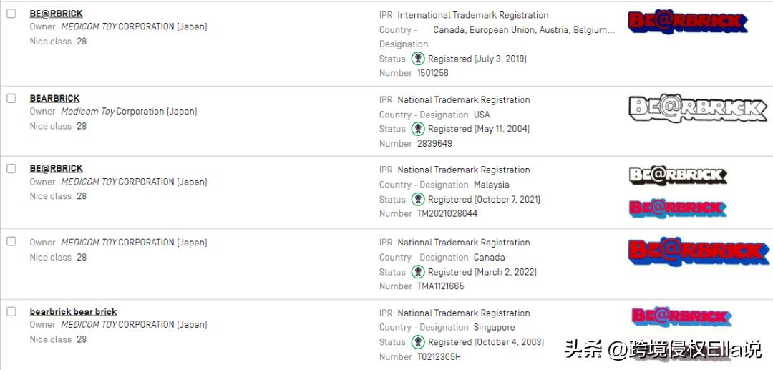The image size is (773, 370).
Task: Click registered status icon for Singapore registration
Action: click(418, 342)
